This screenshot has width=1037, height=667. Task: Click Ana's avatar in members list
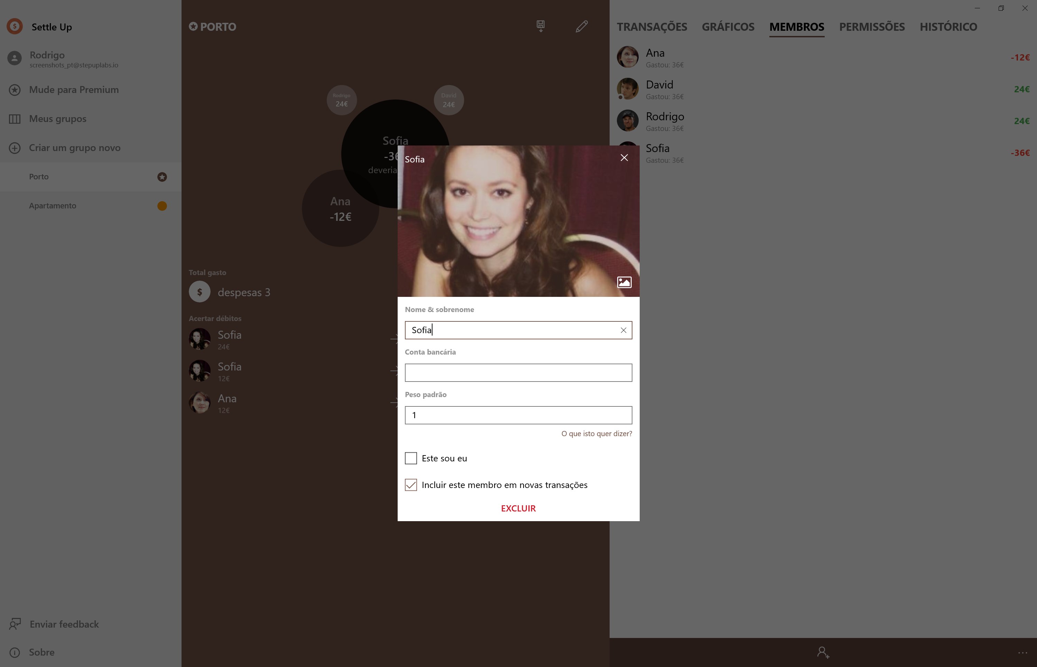(x=628, y=57)
